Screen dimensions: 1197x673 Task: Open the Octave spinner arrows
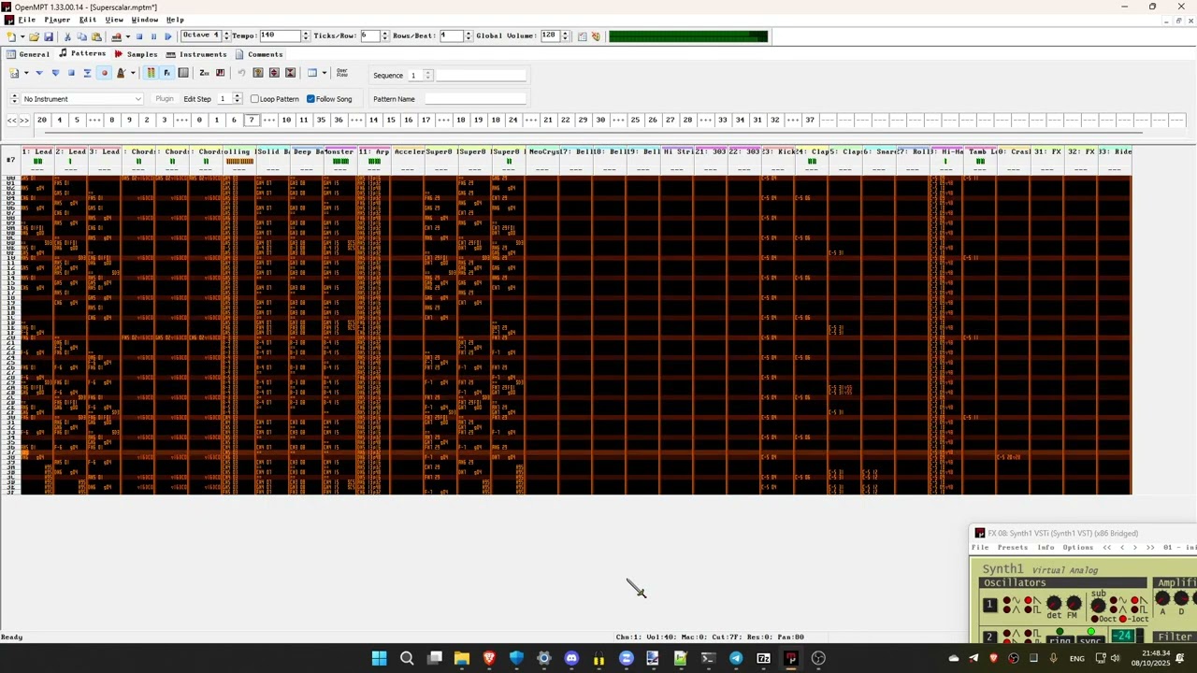pos(226,36)
